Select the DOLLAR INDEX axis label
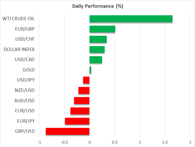This screenshot has height=147, width=195. click(x=19, y=49)
